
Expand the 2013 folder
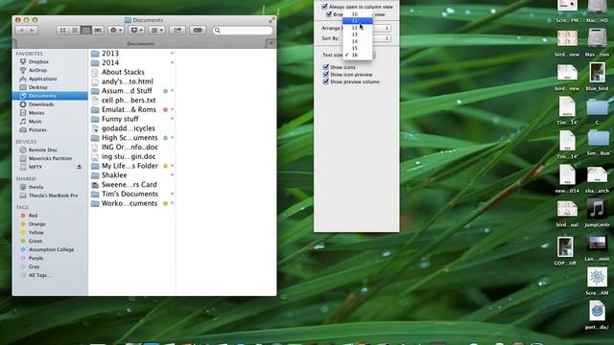[173, 54]
